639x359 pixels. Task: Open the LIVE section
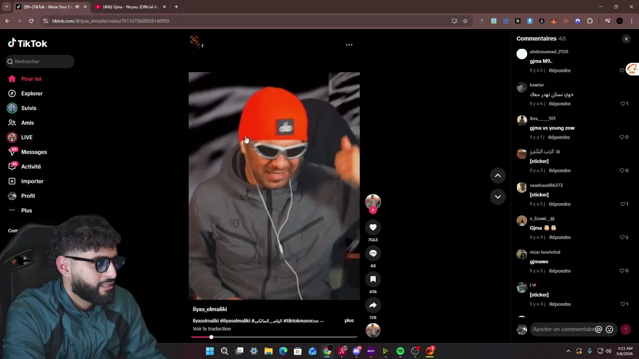[x=26, y=137]
